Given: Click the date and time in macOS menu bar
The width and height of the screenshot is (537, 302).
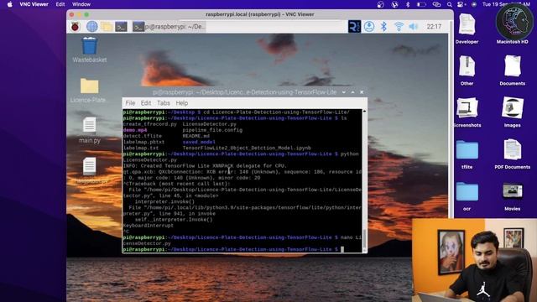Looking at the screenshot, I should coord(506,4).
